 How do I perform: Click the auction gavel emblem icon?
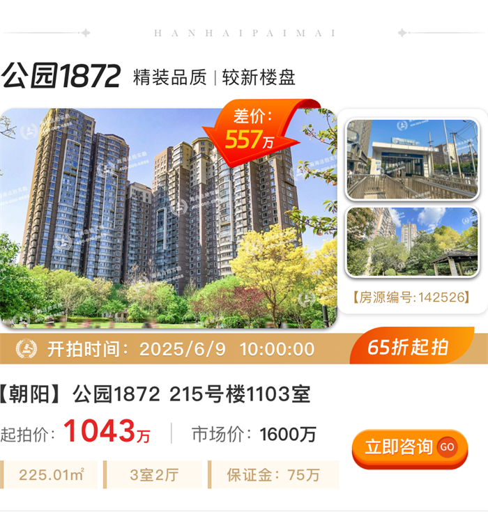pyautogui.click(x=26, y=349)
